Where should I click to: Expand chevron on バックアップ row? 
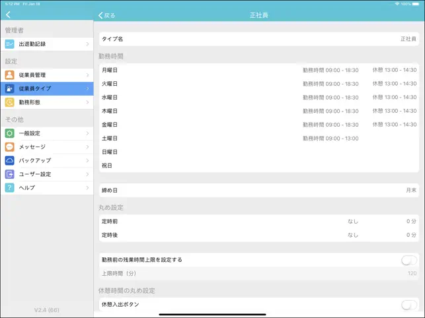pos(87,160)
